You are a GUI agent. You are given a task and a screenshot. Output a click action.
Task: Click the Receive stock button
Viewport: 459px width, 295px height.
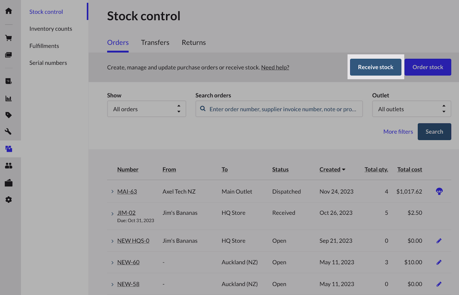pyautogui.click(x=375, y=67)
